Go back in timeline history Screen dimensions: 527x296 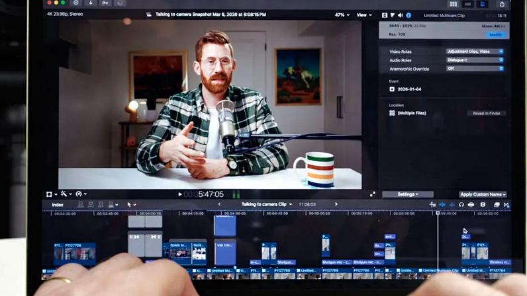(x=219, y=204)
